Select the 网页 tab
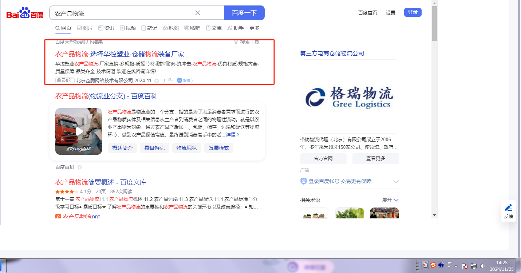521x273 pixels. click(x=63, y=28)
